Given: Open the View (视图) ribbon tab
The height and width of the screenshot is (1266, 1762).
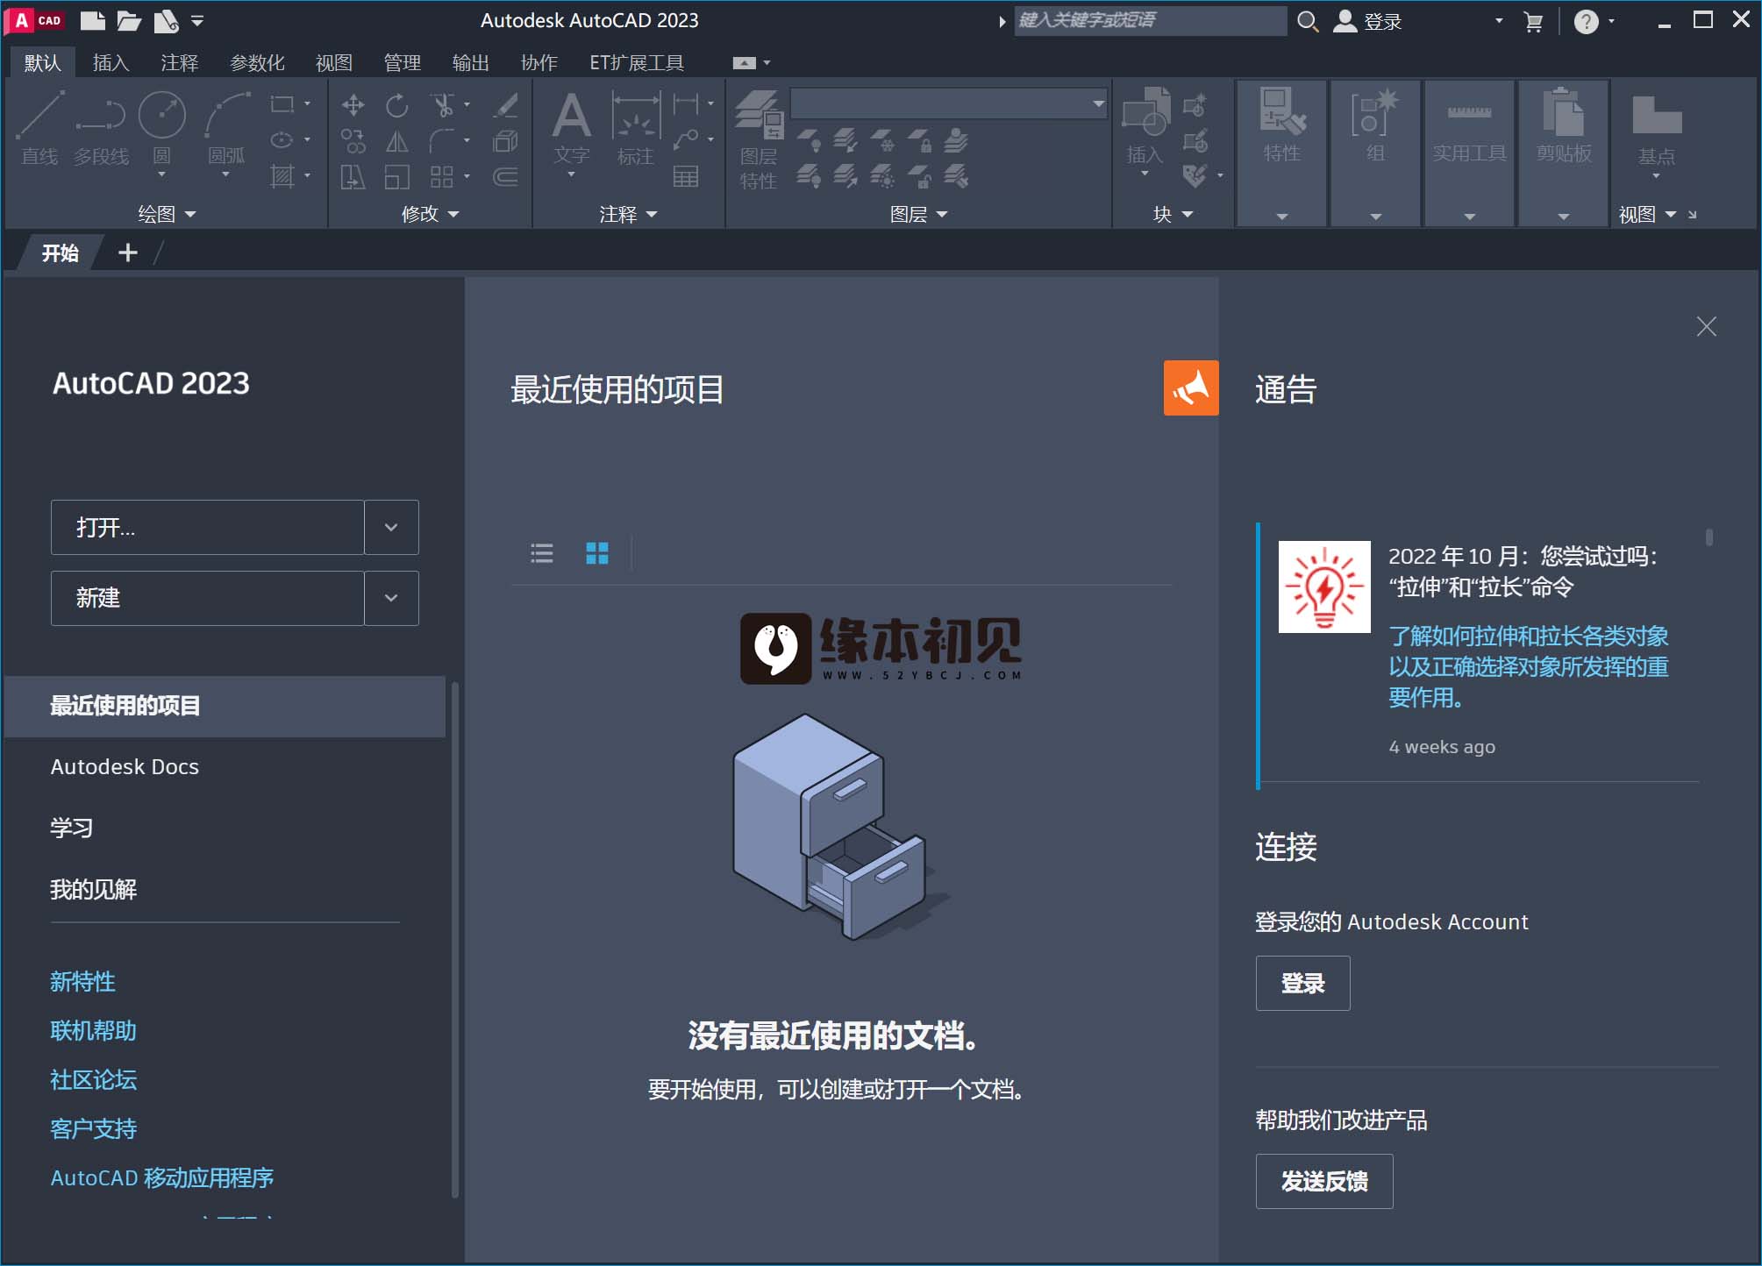Looking at the screenshot, I should point(334,62).
